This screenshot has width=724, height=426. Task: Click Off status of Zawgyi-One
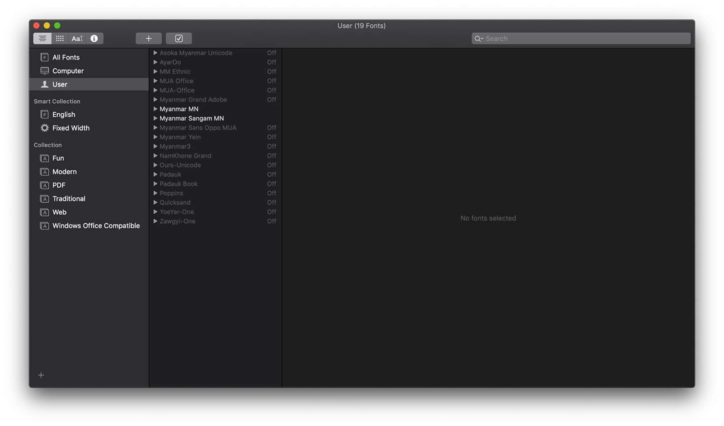coord(271,221)
